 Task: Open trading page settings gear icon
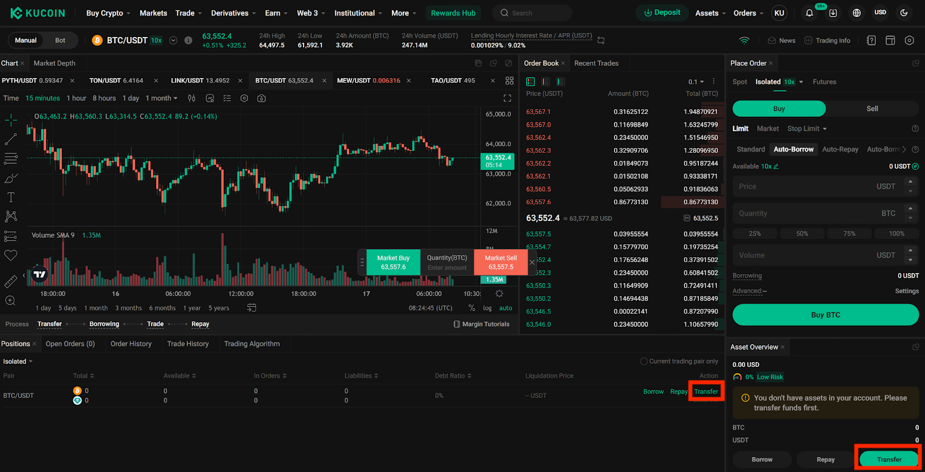909,40
